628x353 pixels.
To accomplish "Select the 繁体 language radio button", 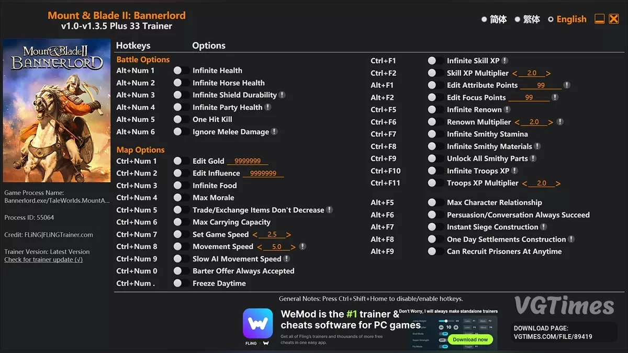I will coord(517,19).
